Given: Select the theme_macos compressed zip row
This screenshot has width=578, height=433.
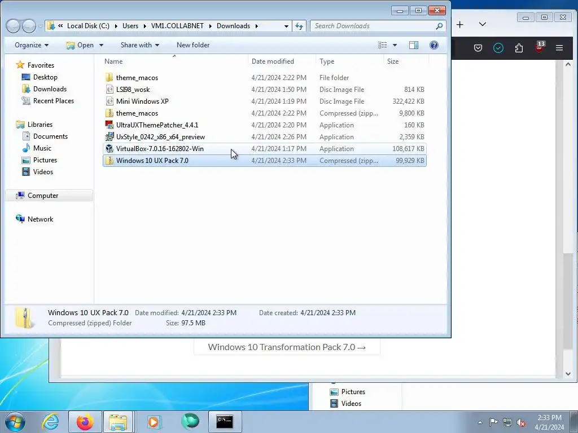Looking at the screenshot, I should pyautogui.click(x=264, y=113).
